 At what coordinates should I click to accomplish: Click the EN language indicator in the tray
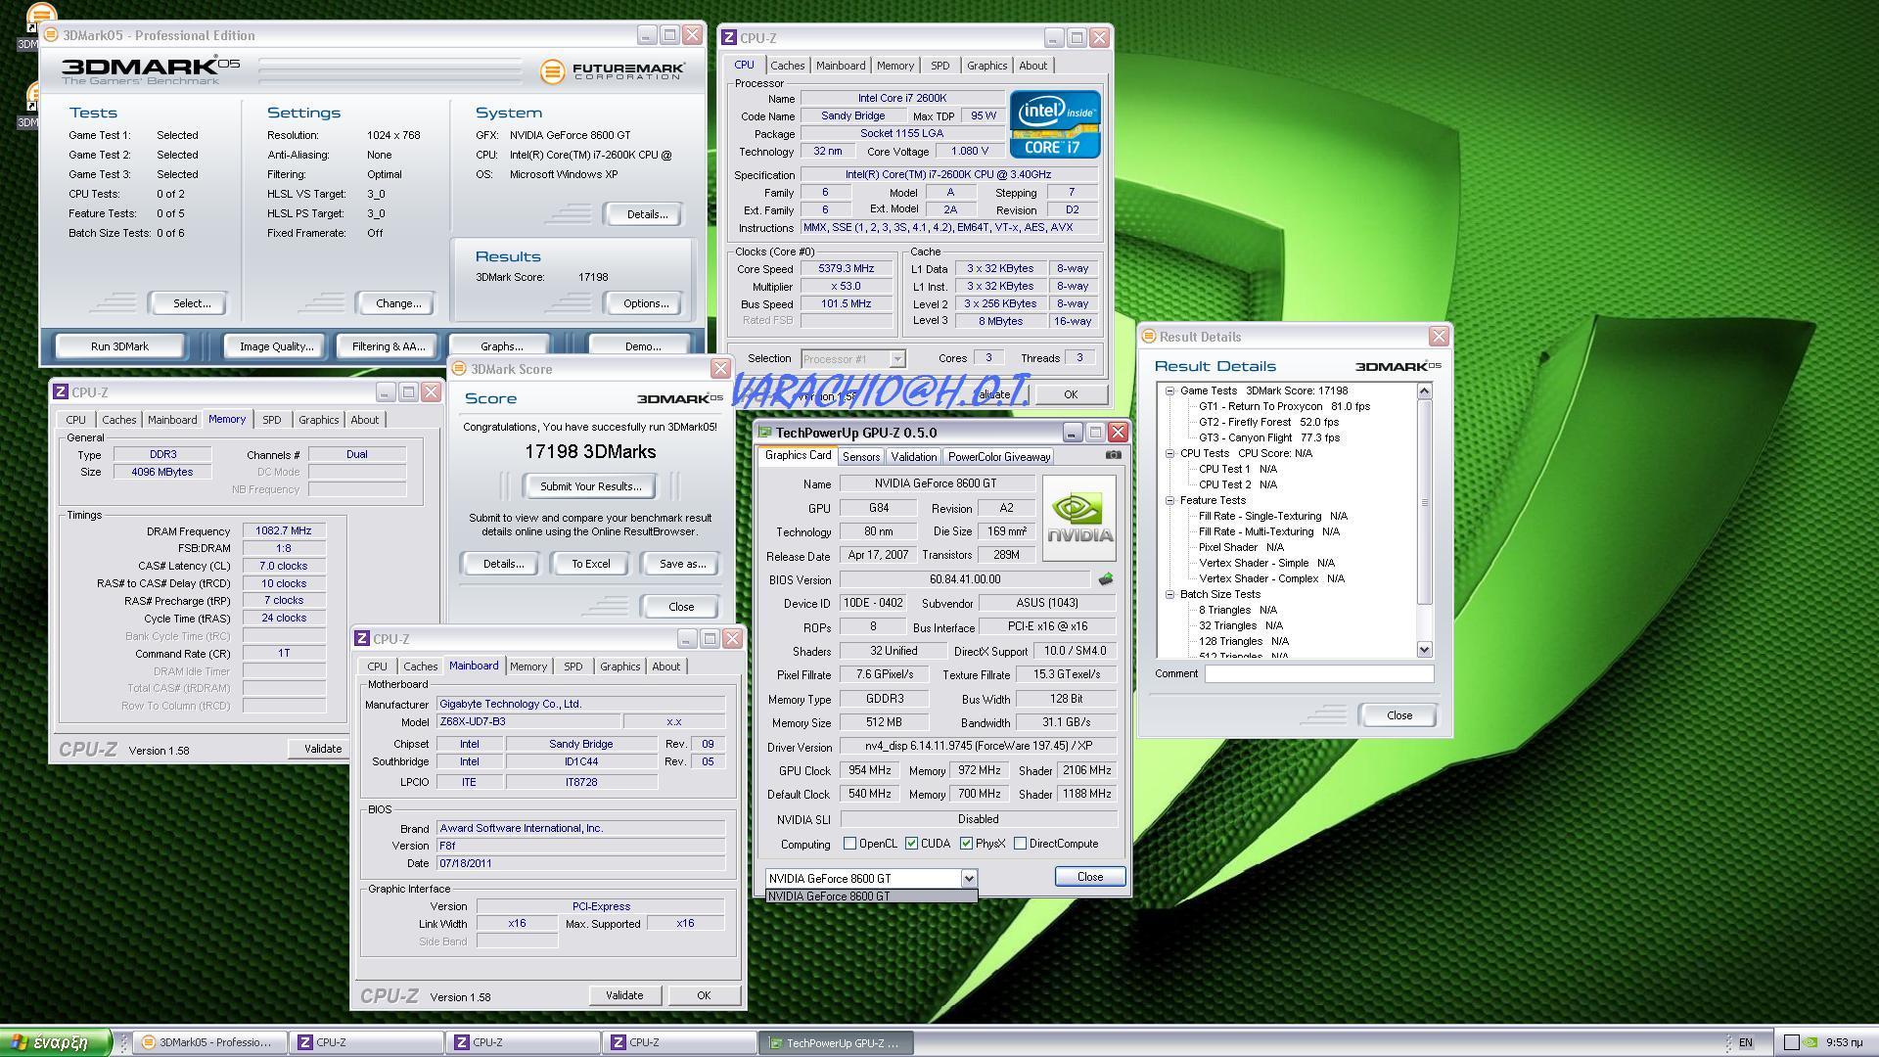[1745, 1042]
